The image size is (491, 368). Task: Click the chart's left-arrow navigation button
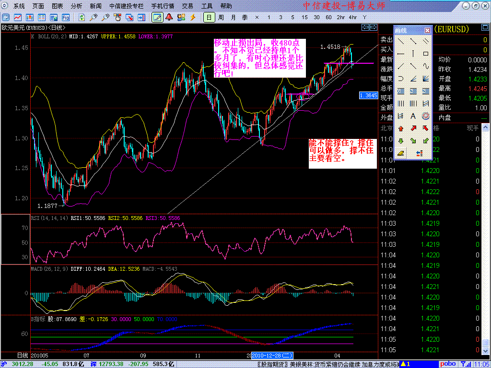[365, 27]
